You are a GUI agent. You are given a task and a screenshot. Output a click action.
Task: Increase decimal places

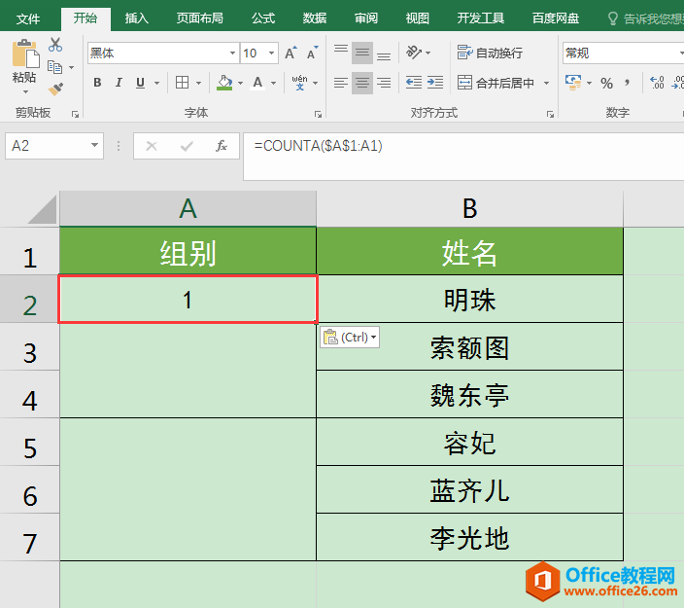pos(657,83)
